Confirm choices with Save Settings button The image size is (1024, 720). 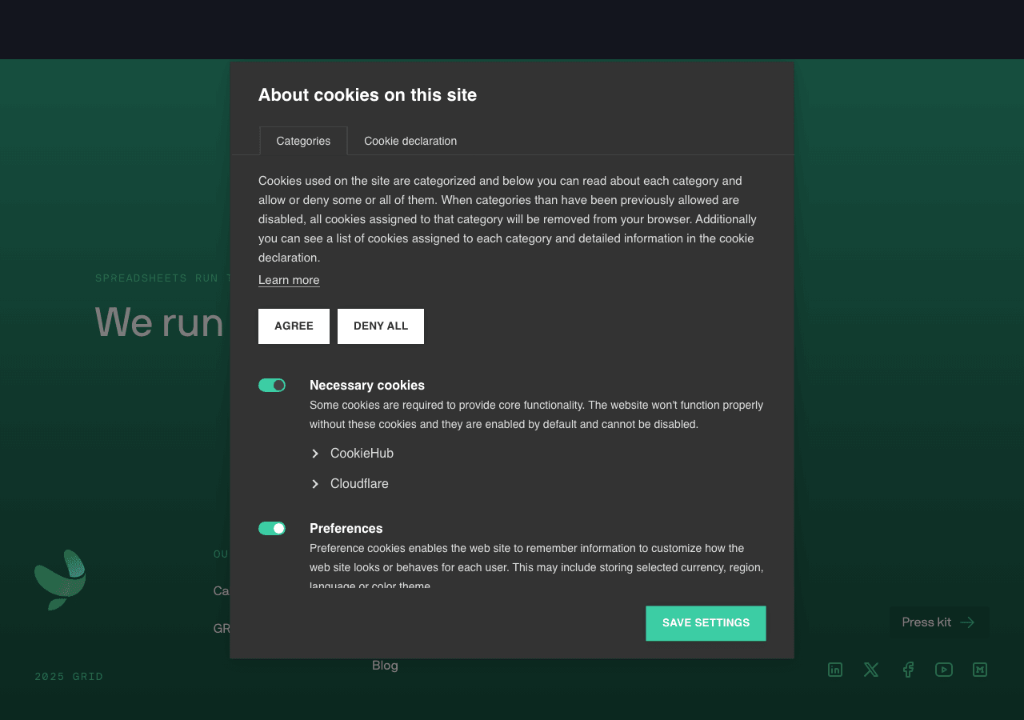point(706,623)
